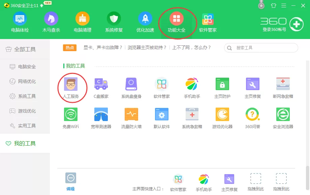310x195 pixels.
Task: Launch the 宽带测速器 tool
Action: click(x=101, y=118)
